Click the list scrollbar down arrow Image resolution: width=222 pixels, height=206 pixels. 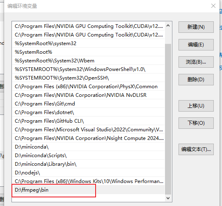tap(168, 198)
